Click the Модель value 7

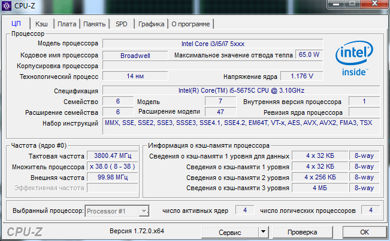coord(220,101)
